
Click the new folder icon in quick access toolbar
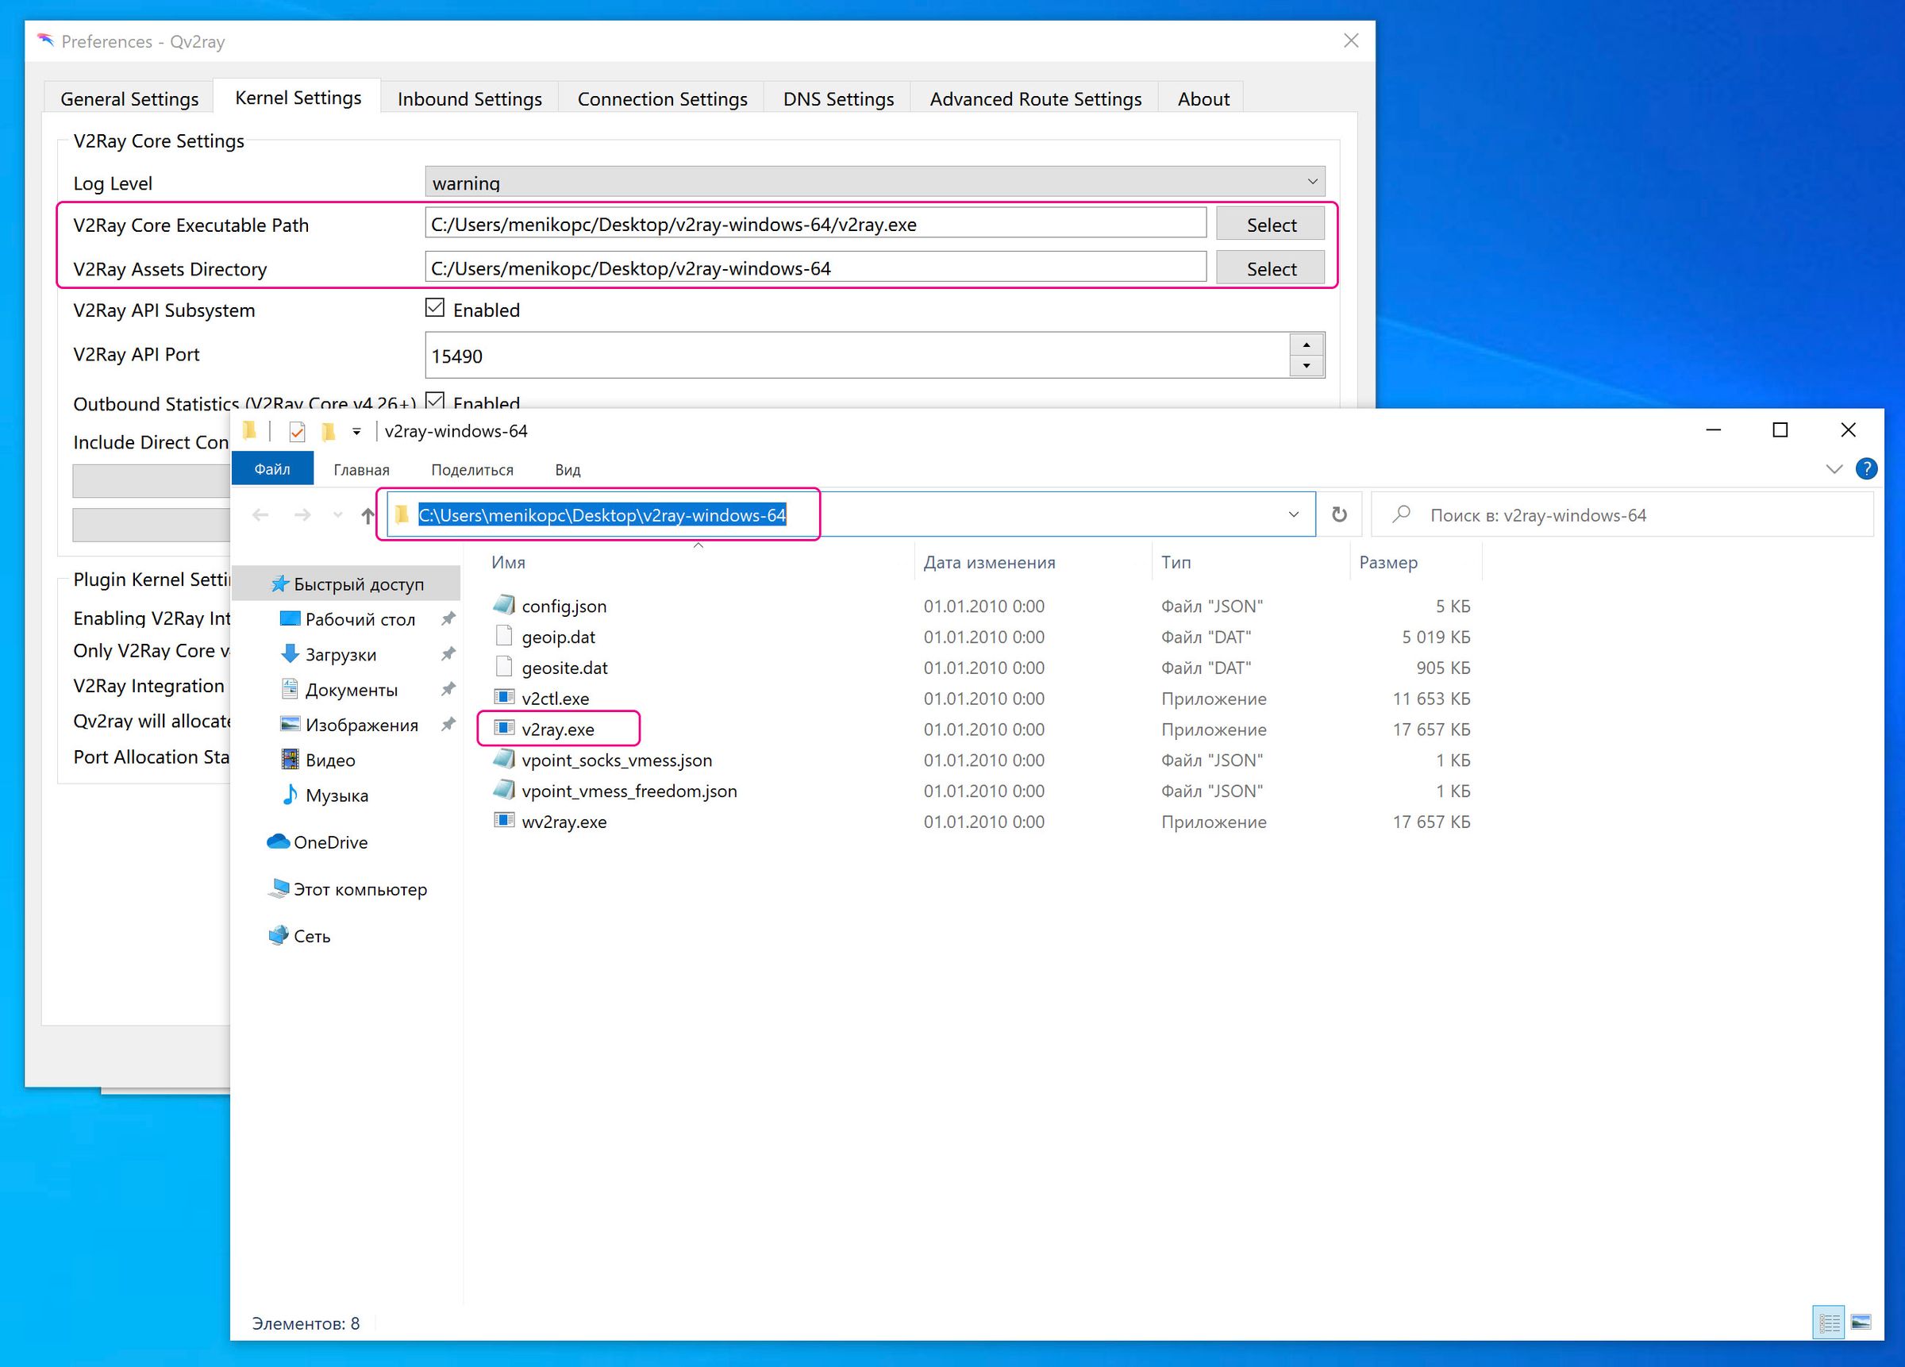pyautogui.click(x=328, y=431)
